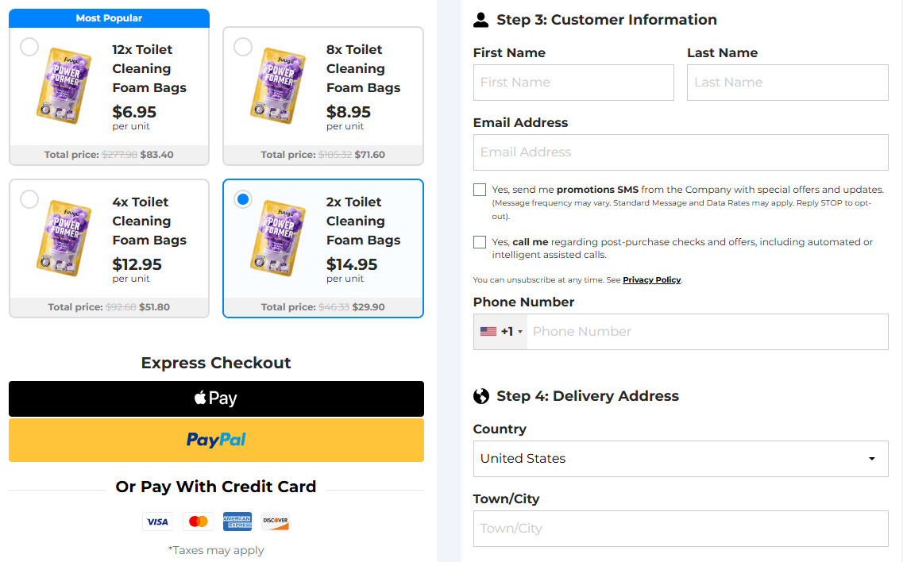
Task: Choose the 4x Toilet Cleaning Foam Bags radio
Action: [x=29, y=199]
